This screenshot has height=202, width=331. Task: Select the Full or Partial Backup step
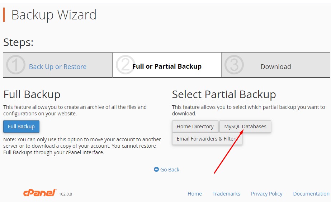click(x=167, y=66)
